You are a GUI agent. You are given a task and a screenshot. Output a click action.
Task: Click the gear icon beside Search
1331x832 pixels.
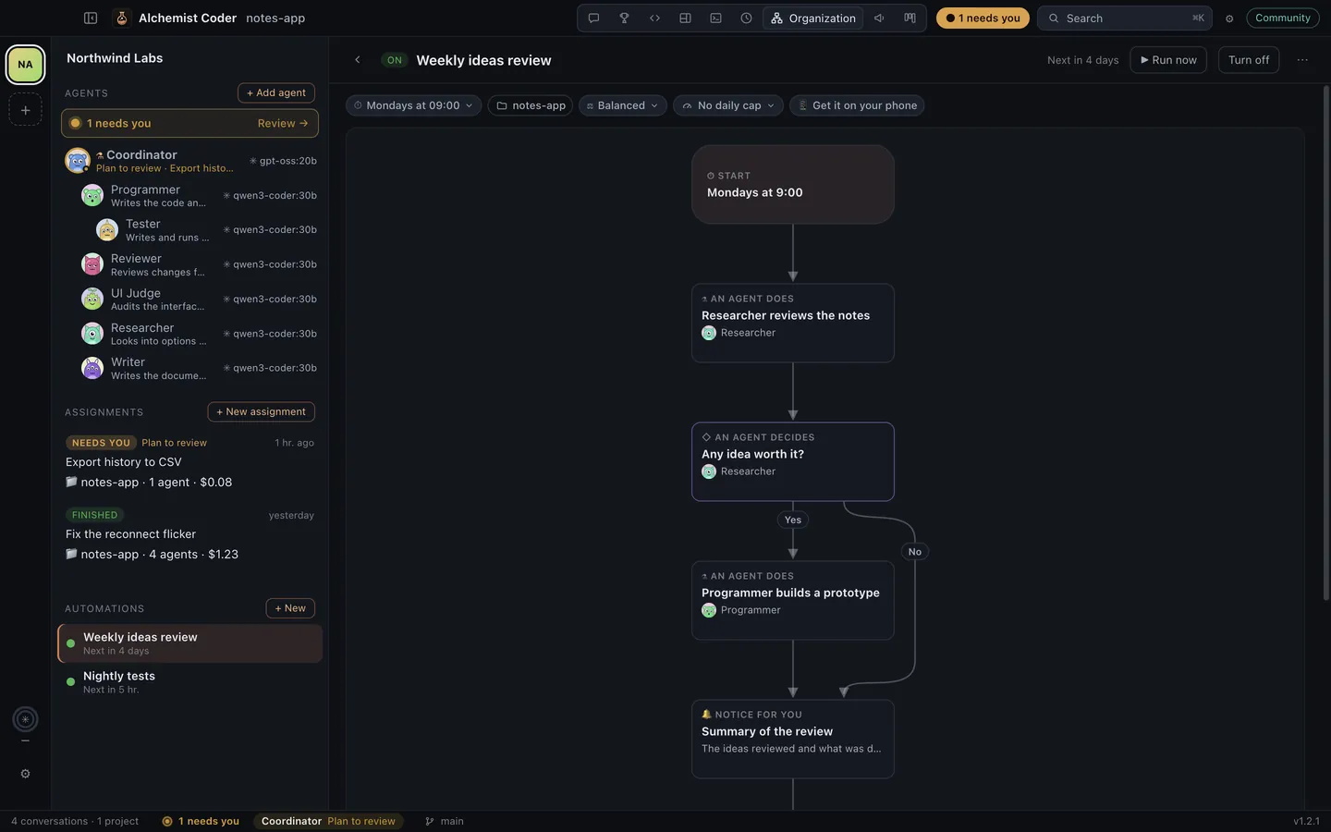(x=1229, y=18)
